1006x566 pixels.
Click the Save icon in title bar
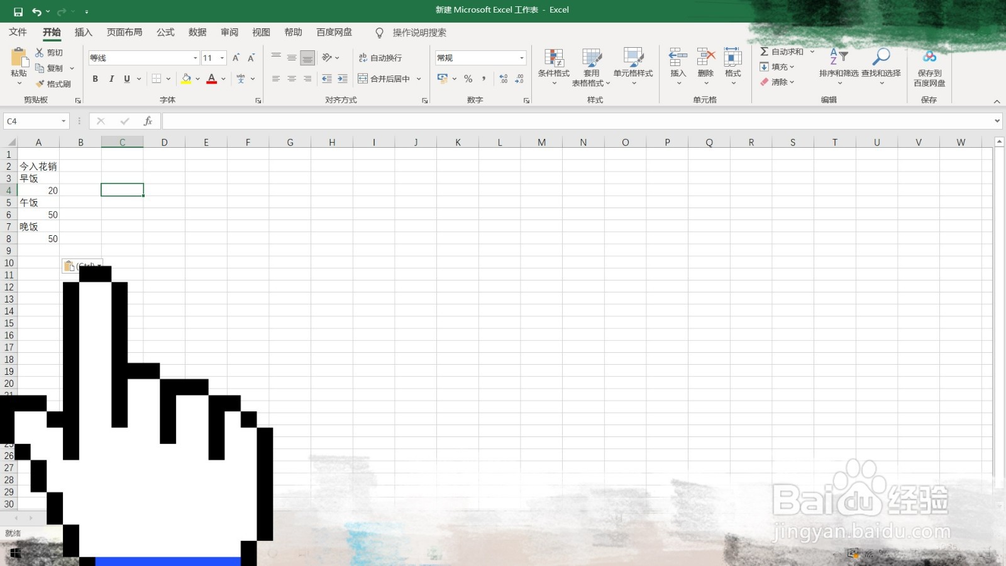[18, 11]
